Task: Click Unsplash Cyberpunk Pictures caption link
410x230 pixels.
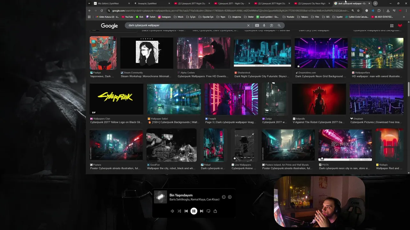Action: click(376, 122)
